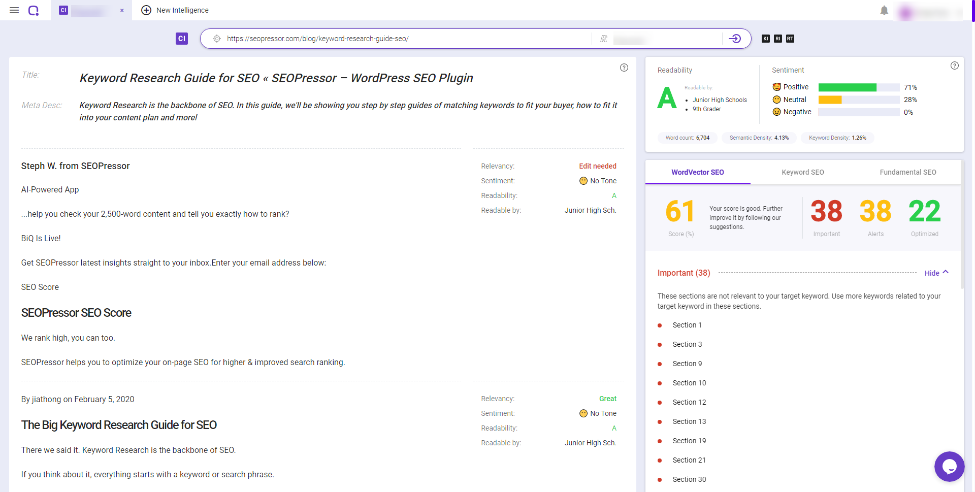This screenshot has width=975, height=492.
Task: Switch to the RI module icon
Action: 778,39
